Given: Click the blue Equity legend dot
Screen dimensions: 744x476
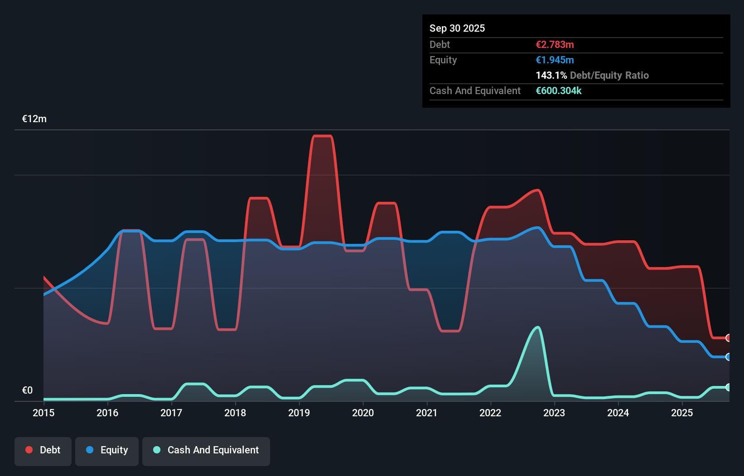Looking at the screenshot, I should point(90,450).
